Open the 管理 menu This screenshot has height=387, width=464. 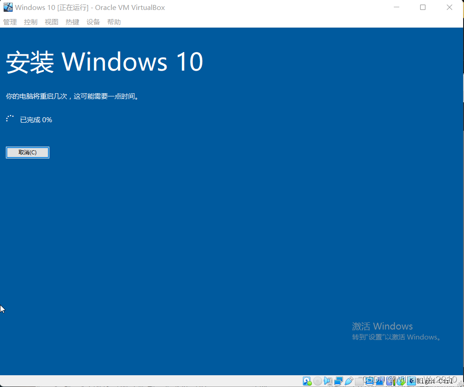pyautogui.click(x=10, y=22)
